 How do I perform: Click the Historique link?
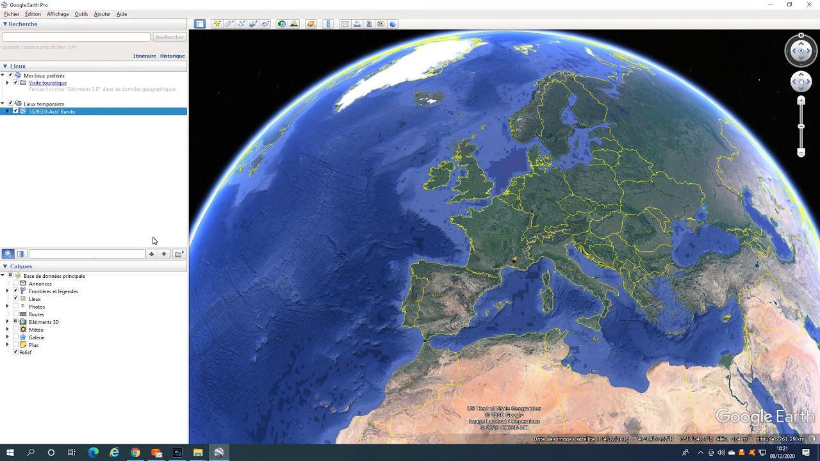tap(172, 56)
